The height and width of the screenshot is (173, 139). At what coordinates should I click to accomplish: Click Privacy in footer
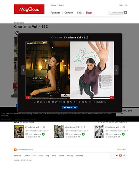pyautogui.click(x=70, y=156)
